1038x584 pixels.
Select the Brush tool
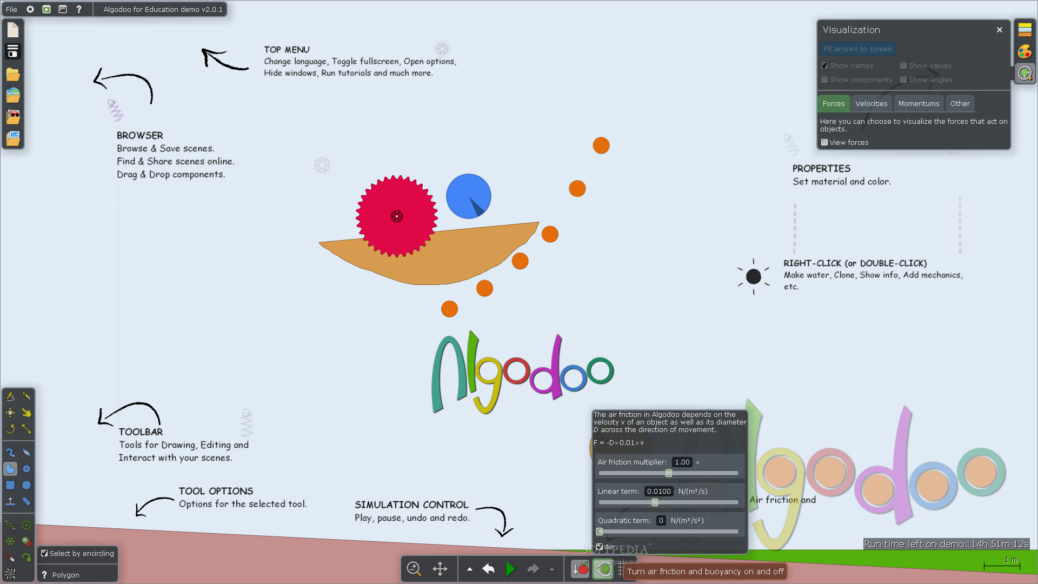click(10, 453)
